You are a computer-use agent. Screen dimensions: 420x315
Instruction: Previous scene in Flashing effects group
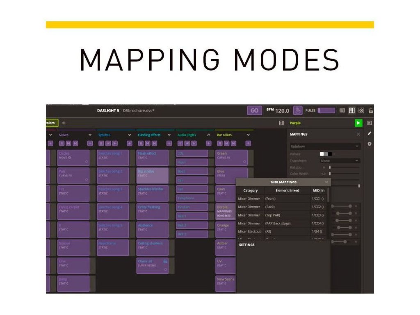coord(148,143)
